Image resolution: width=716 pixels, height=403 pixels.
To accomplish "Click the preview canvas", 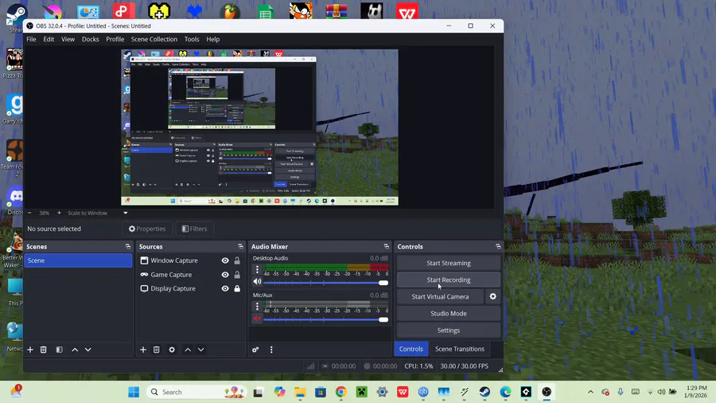I will (259, 127).
